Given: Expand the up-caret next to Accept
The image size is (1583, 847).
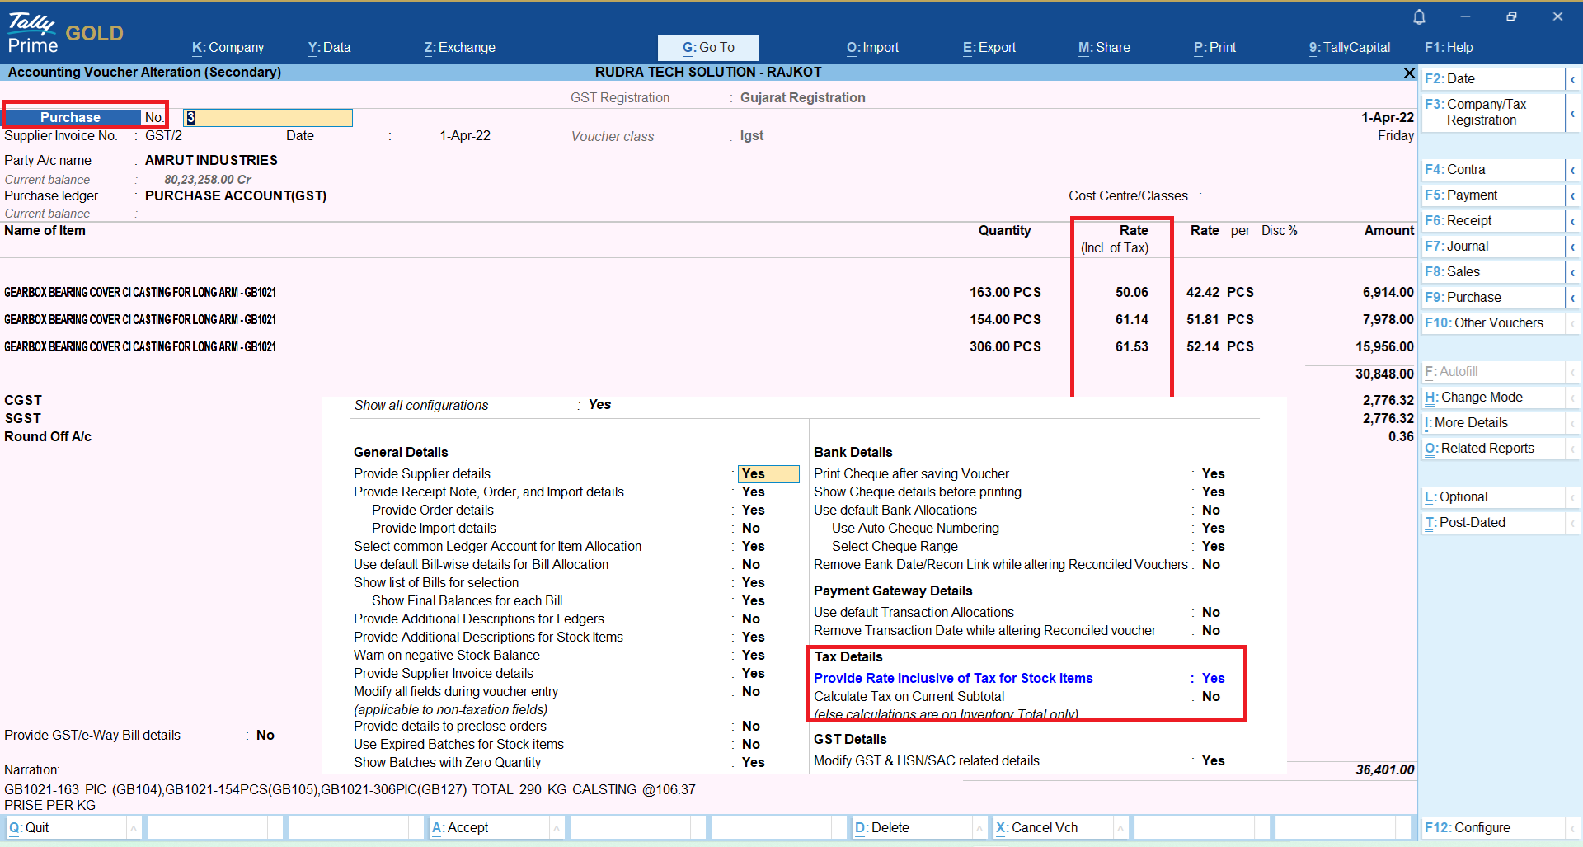Looking at the screenshot, I should (x=557, y=828).
